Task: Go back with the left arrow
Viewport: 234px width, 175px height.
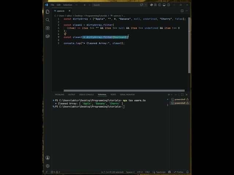Action: (85, 5)
